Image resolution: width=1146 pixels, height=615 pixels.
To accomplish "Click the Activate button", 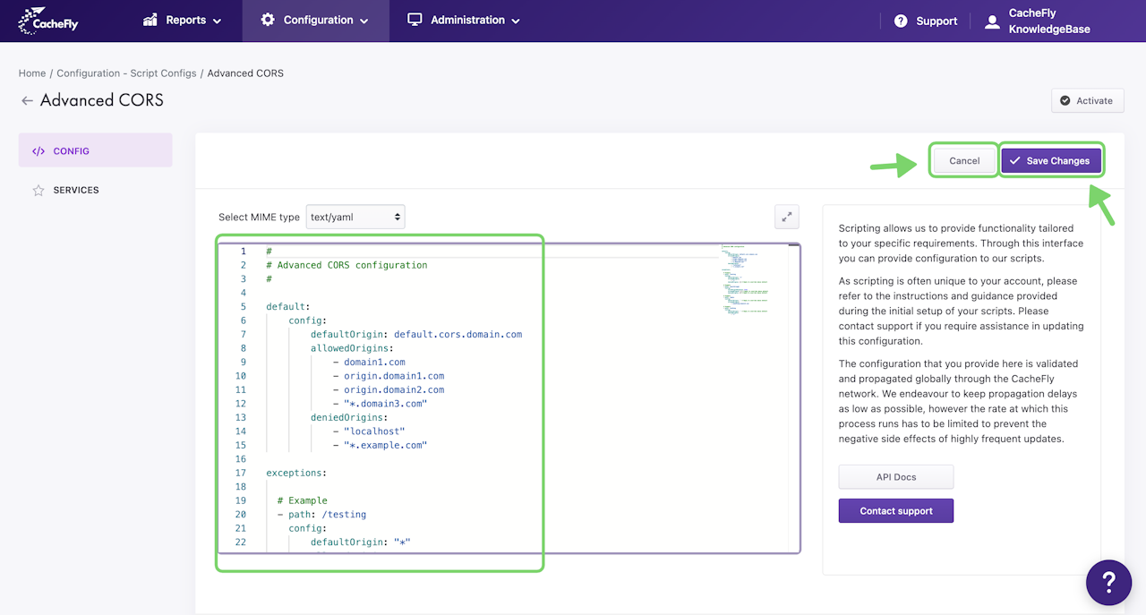I will coord(1087,100).
